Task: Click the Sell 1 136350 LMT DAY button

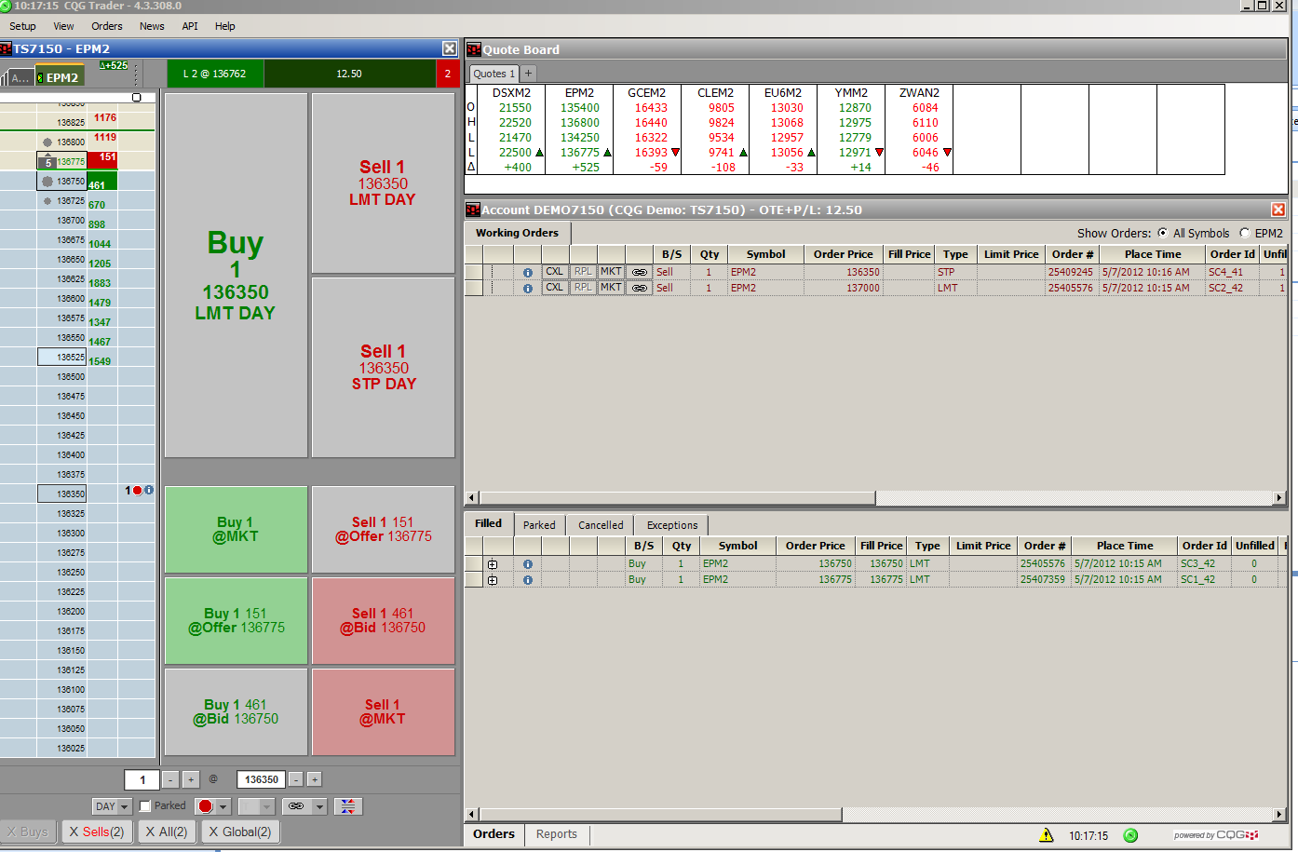Action: click(383, 183)
